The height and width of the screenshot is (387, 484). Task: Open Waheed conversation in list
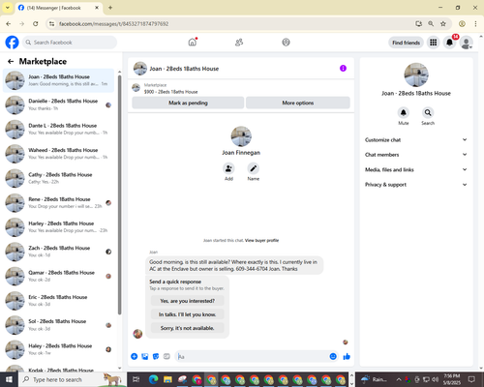coord(58,154)
